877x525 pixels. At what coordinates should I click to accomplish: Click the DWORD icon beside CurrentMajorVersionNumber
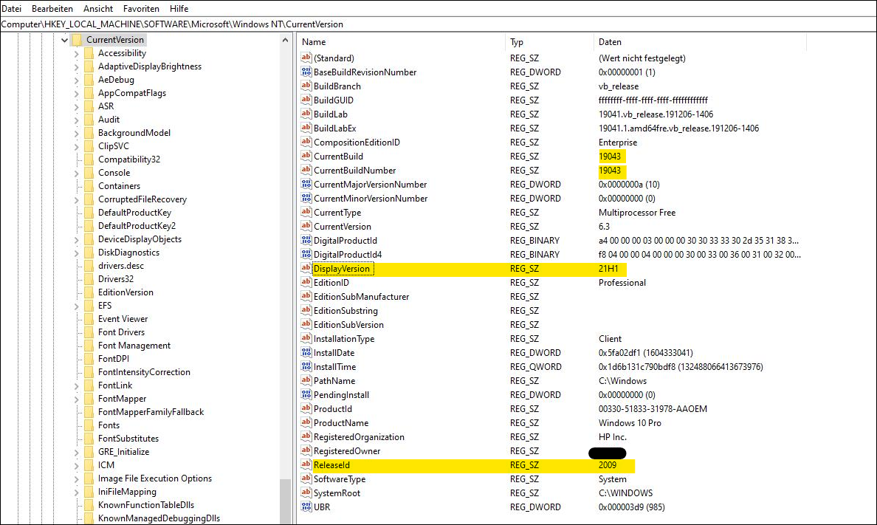pos(306,185)
